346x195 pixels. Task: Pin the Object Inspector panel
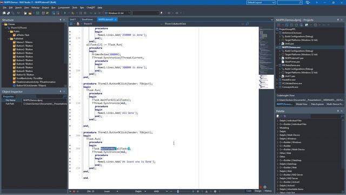coord(61,92)
